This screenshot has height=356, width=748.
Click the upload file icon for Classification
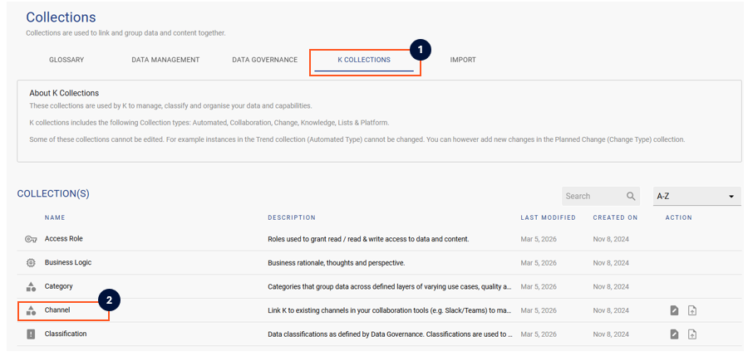(x=692, y=334)
